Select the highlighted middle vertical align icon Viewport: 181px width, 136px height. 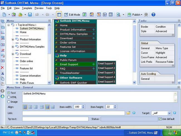(47, 107)
